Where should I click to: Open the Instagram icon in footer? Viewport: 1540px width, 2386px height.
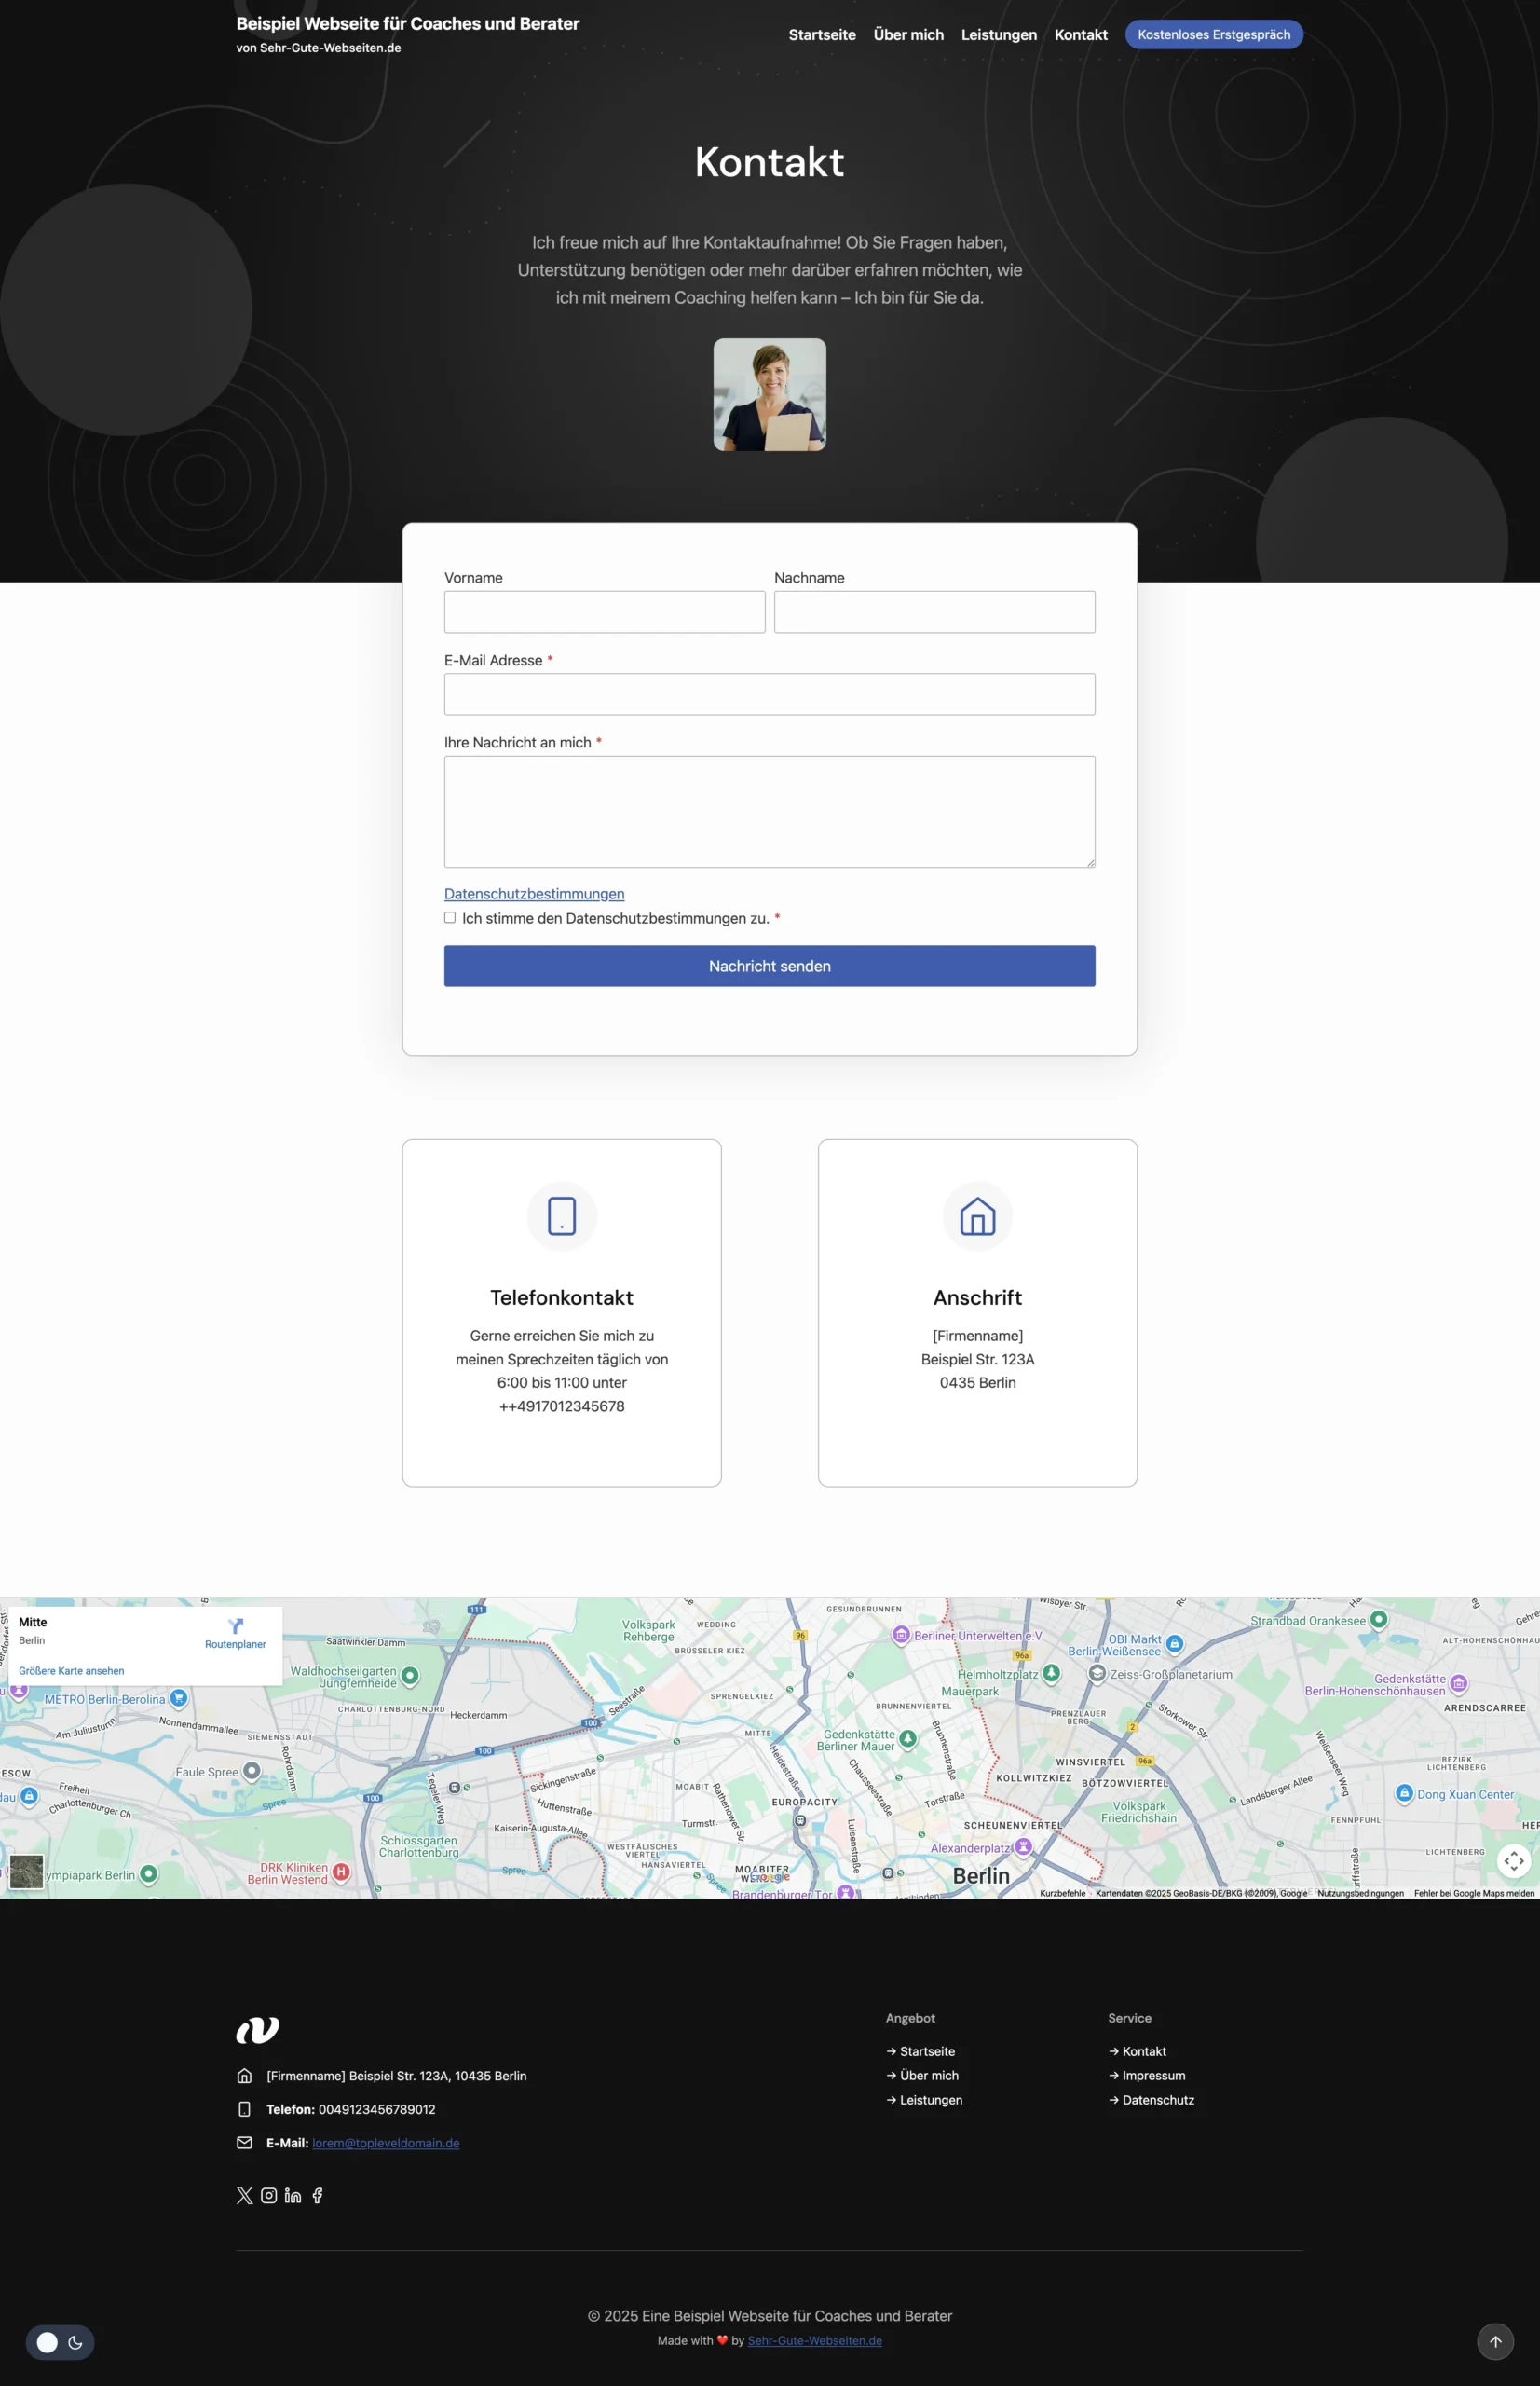pos(269,2195)
